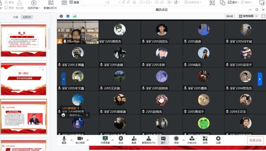This screenshot has width=266, height=151.
Task: Start recording with the 录制 icon
Action: click(x=176, y=140)
